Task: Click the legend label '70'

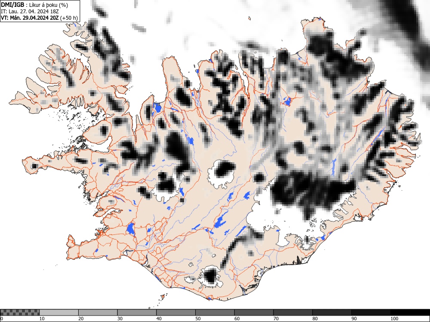Action: (276, 319)
